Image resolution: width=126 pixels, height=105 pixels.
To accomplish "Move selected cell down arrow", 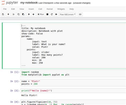I will [33, 14].
